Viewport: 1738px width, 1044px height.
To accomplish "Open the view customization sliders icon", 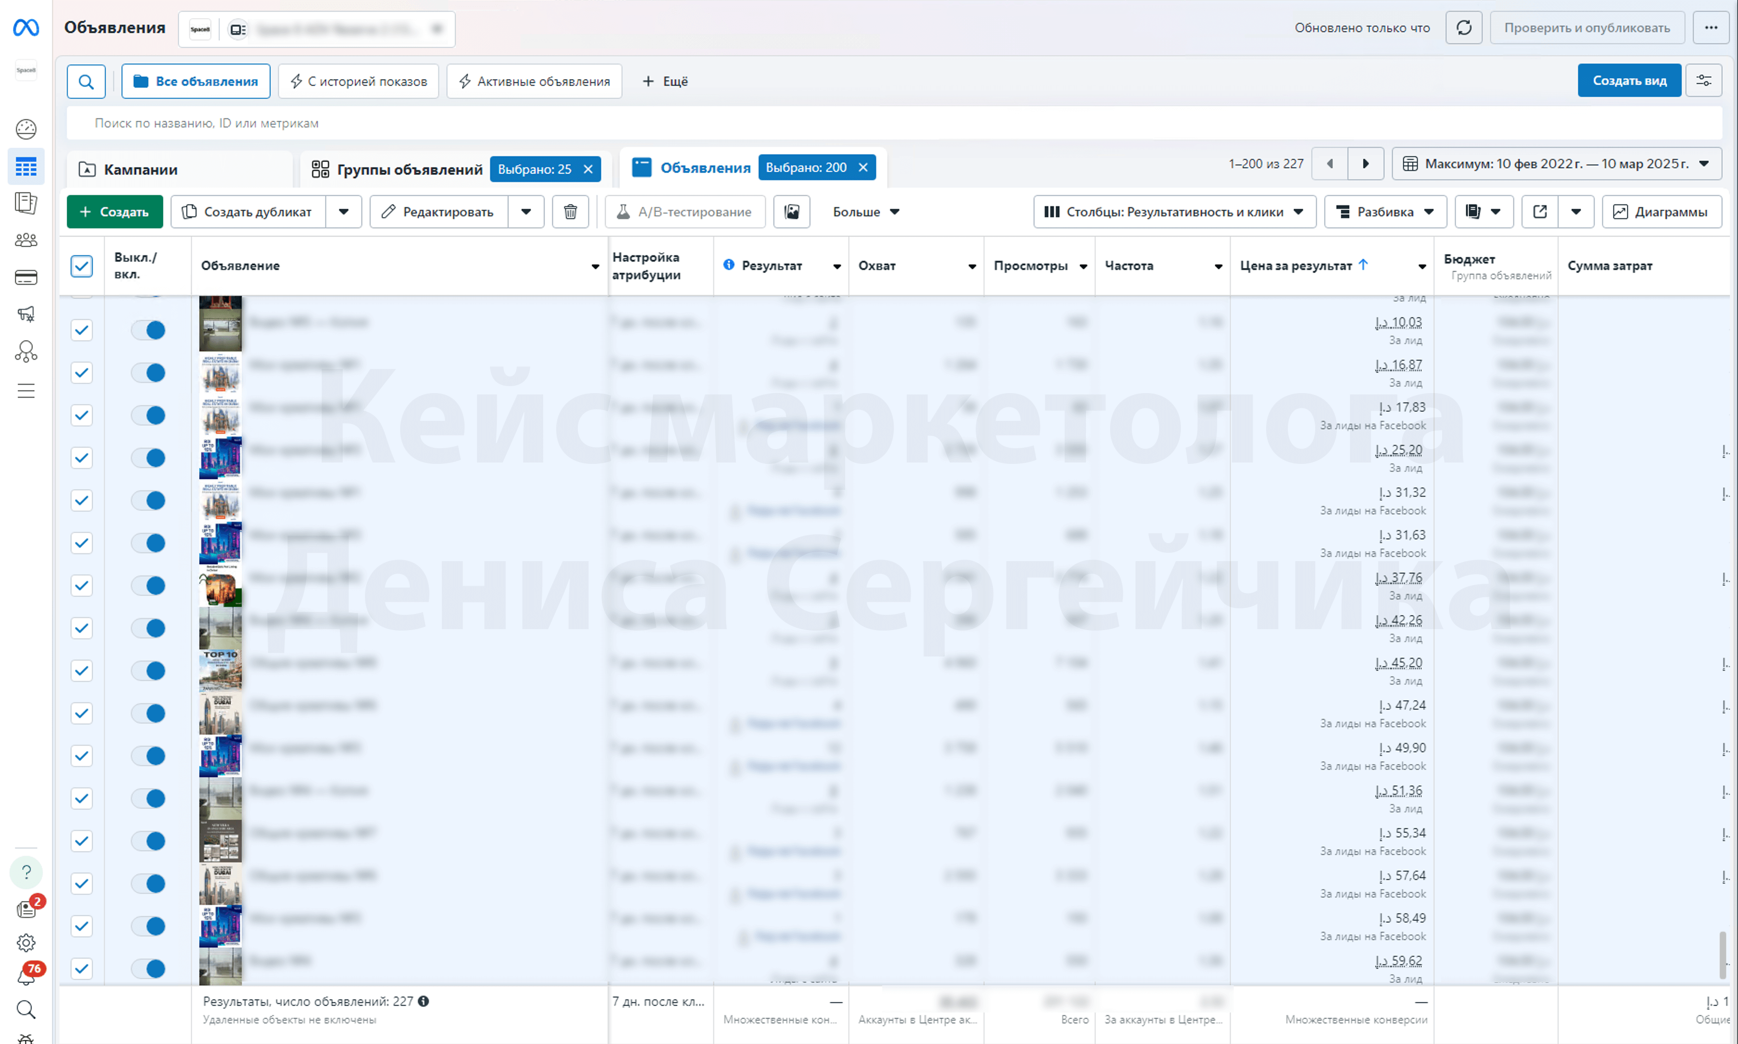I will tap(1704, 81).
